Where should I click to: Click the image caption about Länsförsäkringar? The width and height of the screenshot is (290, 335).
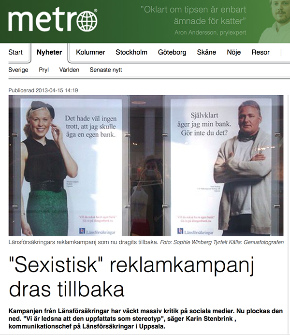146,242
